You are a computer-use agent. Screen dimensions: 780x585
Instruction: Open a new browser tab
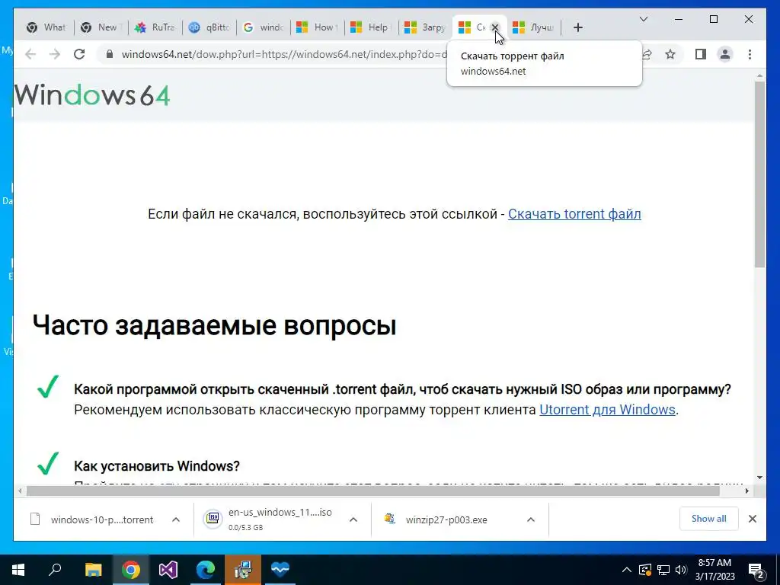(577, 27)
